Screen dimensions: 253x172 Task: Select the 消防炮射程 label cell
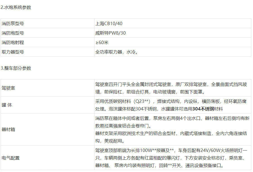(13, 42)
